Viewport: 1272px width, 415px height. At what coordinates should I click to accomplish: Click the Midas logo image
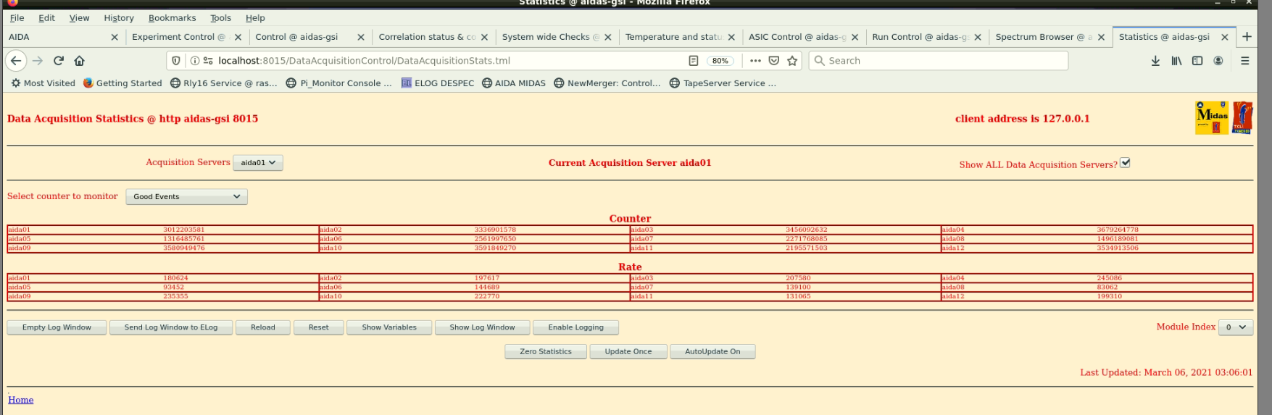[1212, 117]
